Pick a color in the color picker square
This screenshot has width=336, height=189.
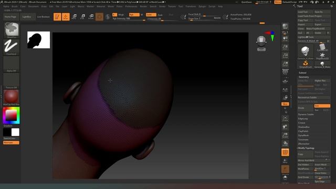(x=11, y=115)
